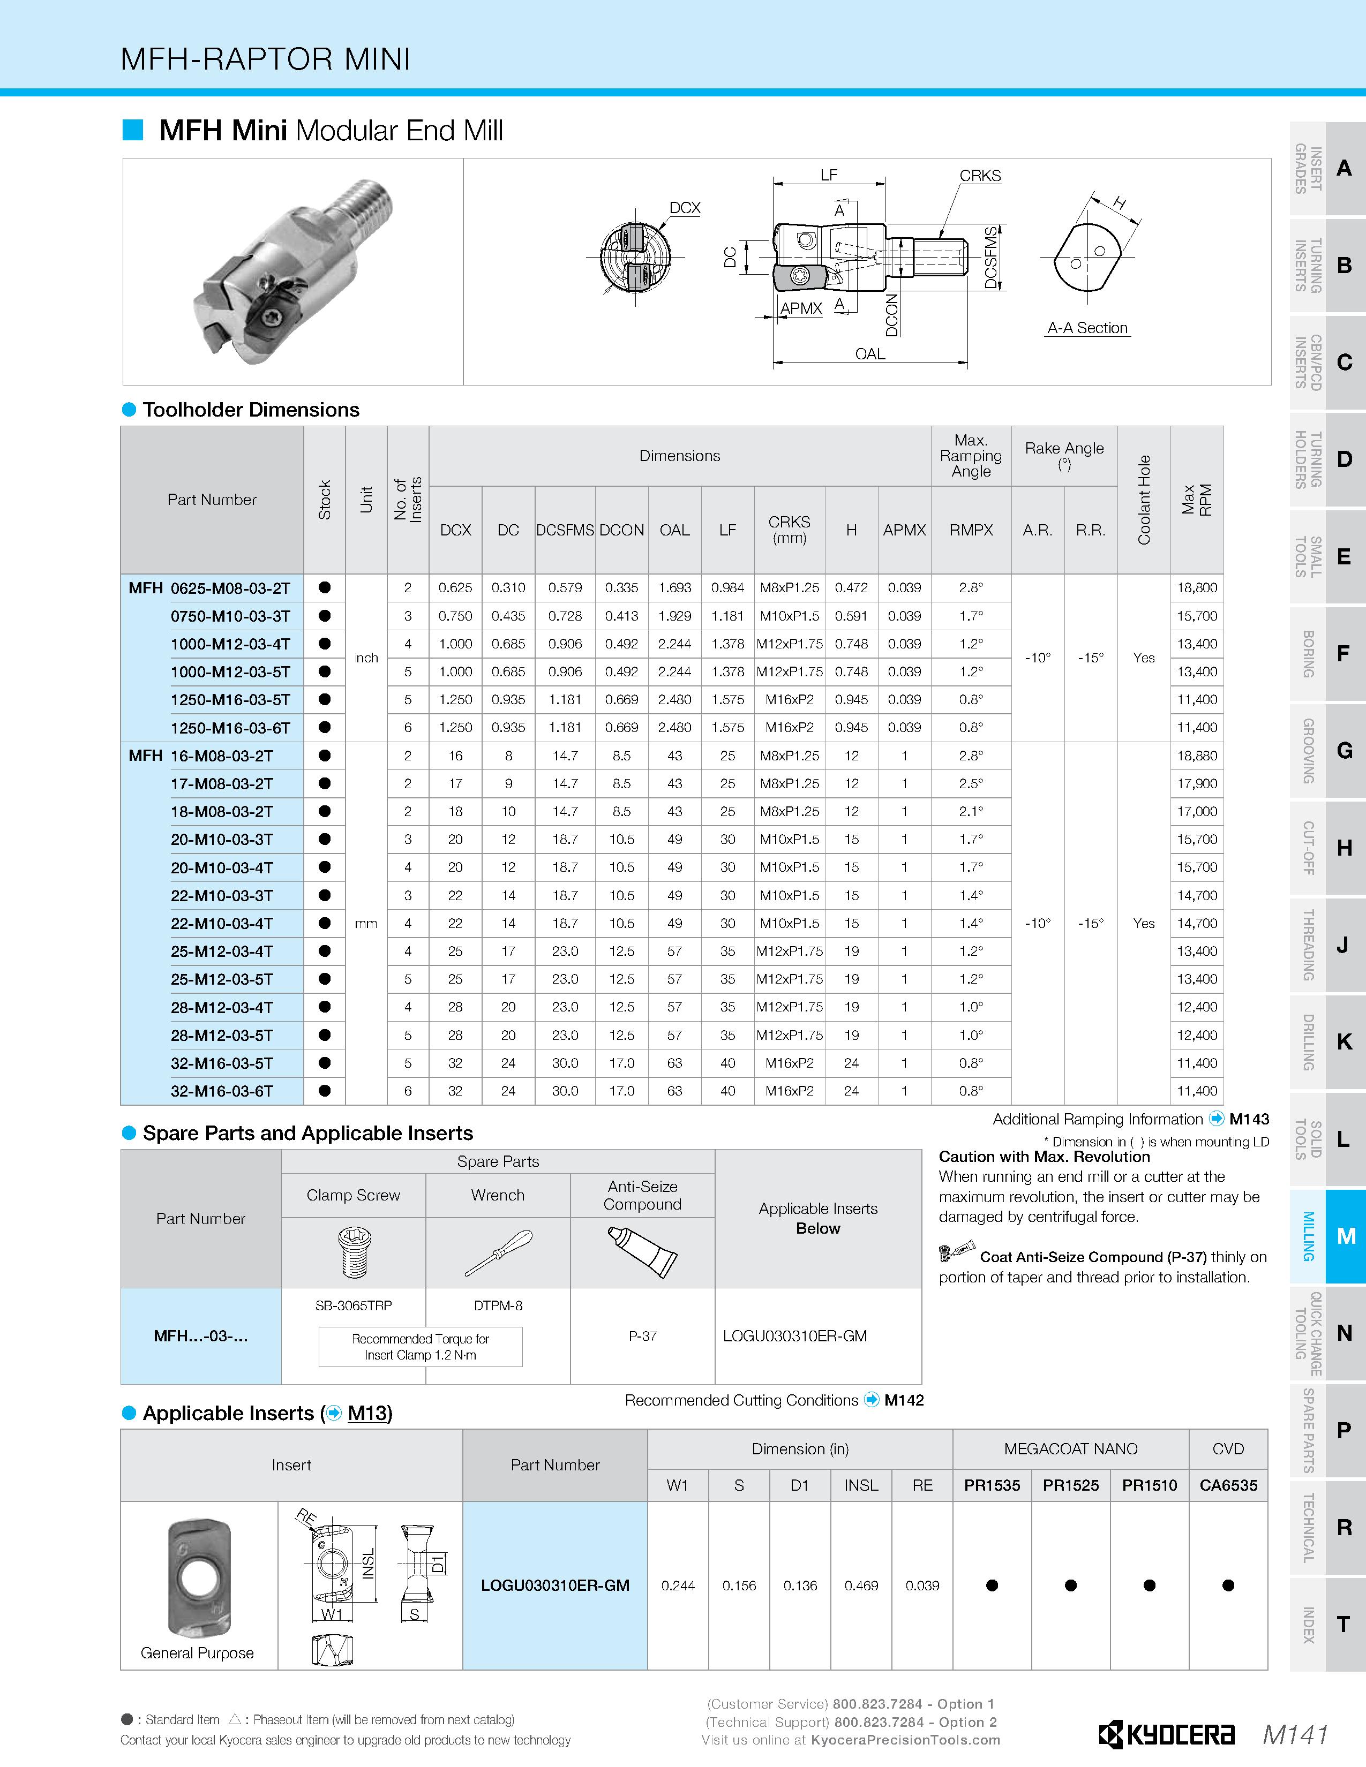Select part number 25-M12-03-5T
Viewport: 1366px width, 1767px height.
222,979
